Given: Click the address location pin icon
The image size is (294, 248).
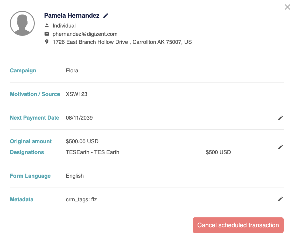Looking at the screenshot, I should coord(47,42).
